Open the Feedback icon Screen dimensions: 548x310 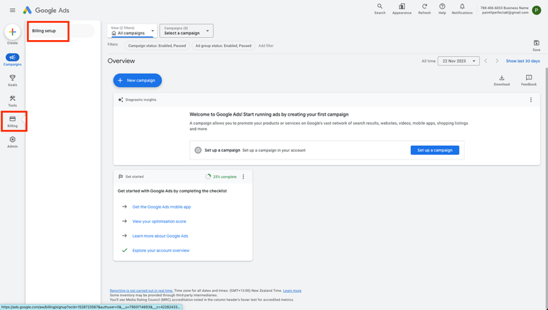pyautogui.click(x=529, y=78)
